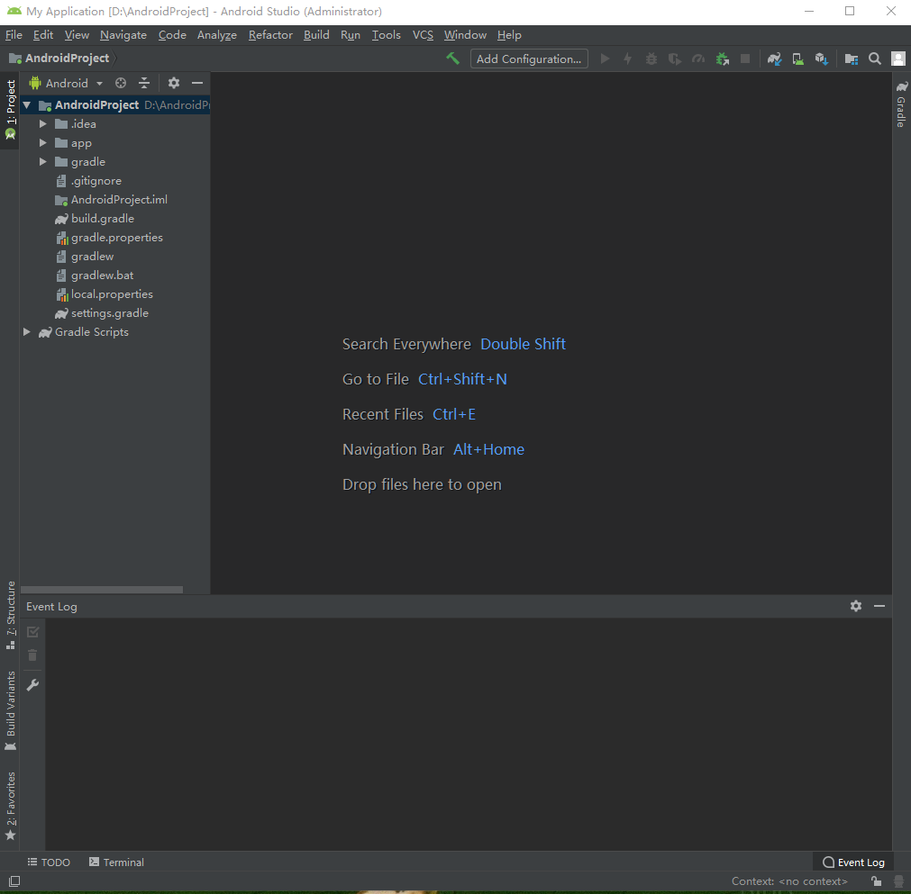Screen dimensions: 911x894
Task: Click the Event Log status bar button
Action: tap(853, 862)
